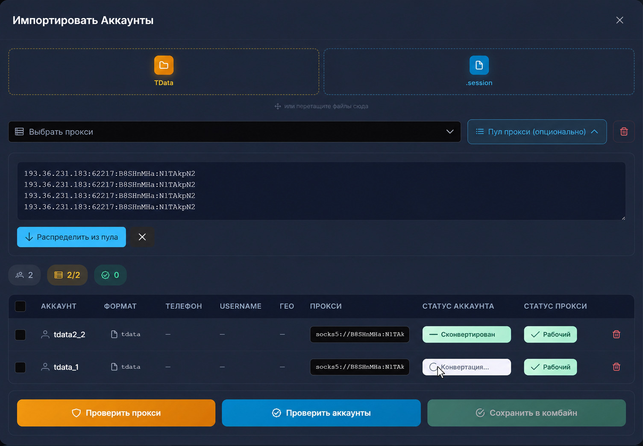Check the tdata_1 row checkbox
The width and height of the screenshot is (643, 446).
[x=20, y=367]
